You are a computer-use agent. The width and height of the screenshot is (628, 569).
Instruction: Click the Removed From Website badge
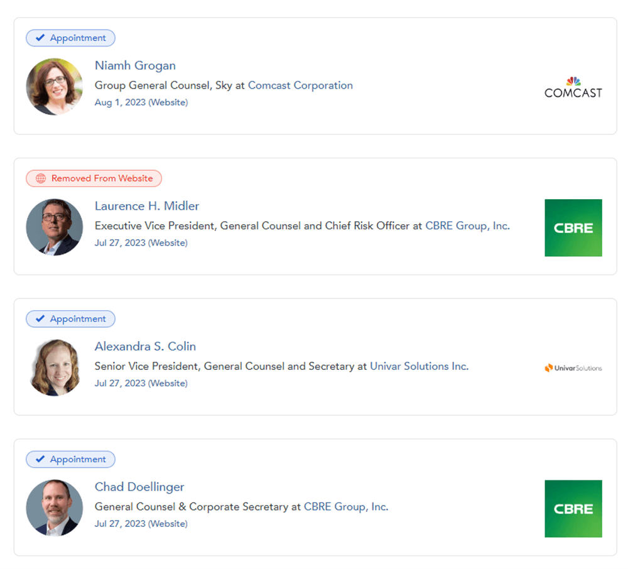click(94, 178)
